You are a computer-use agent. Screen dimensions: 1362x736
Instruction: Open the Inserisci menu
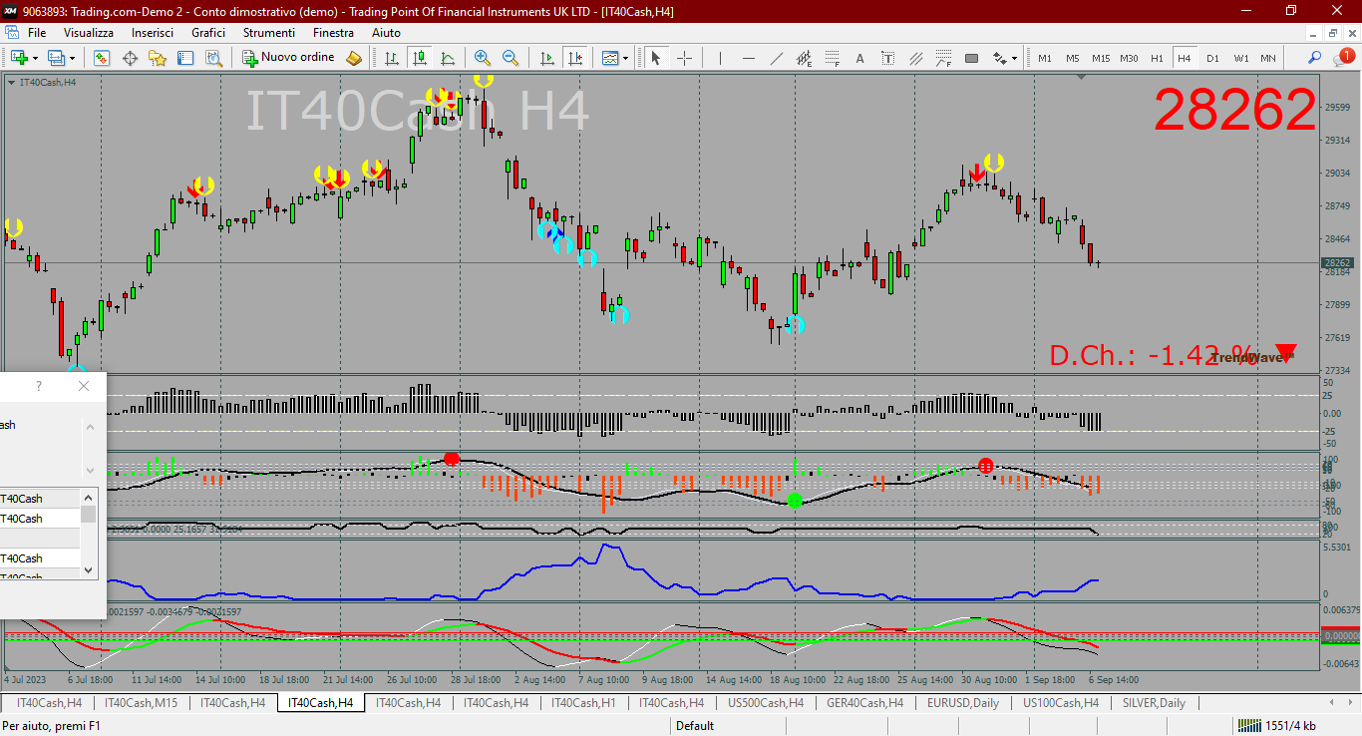153,33
